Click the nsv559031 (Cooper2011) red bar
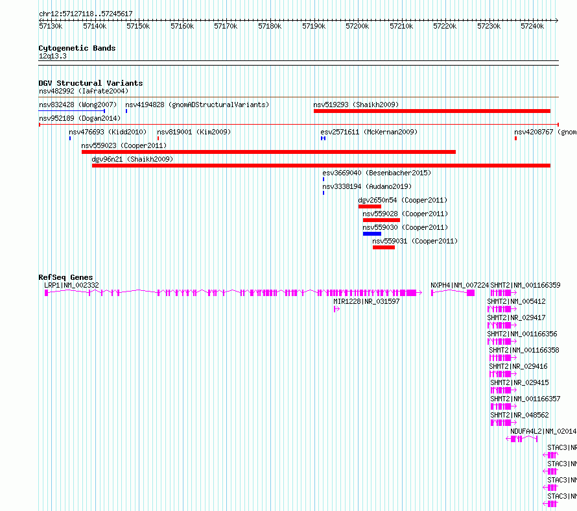The image size is (577, 511). pyautogui.click(x=384, y=247)
